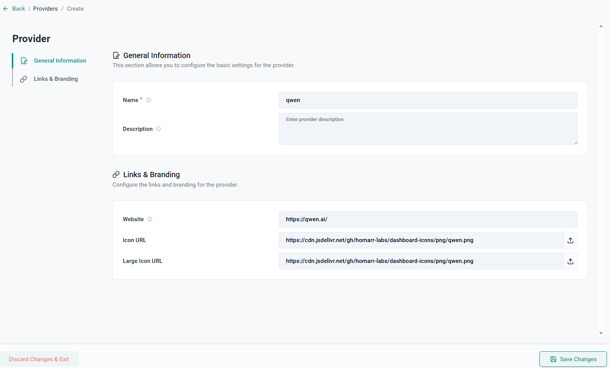Click upload icon for Icon URL field

[571, 241]
